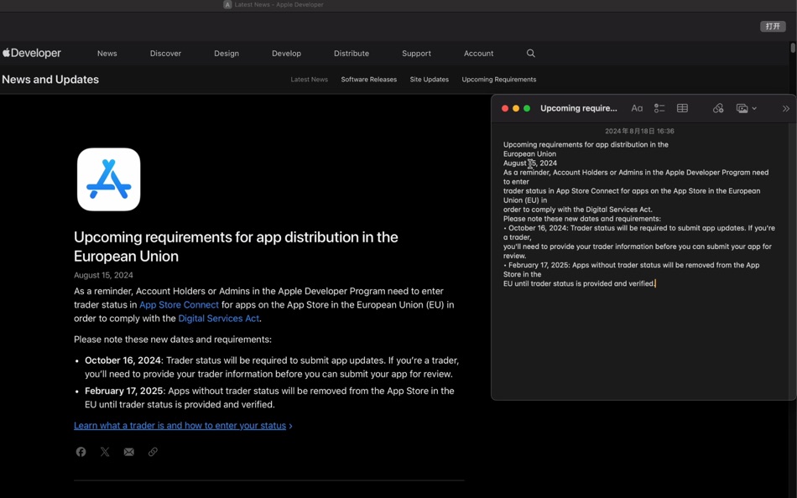This screenshot has width=797, height=498.
Task: Click the App Store app icon image
Action: click(x=109, y=179)
